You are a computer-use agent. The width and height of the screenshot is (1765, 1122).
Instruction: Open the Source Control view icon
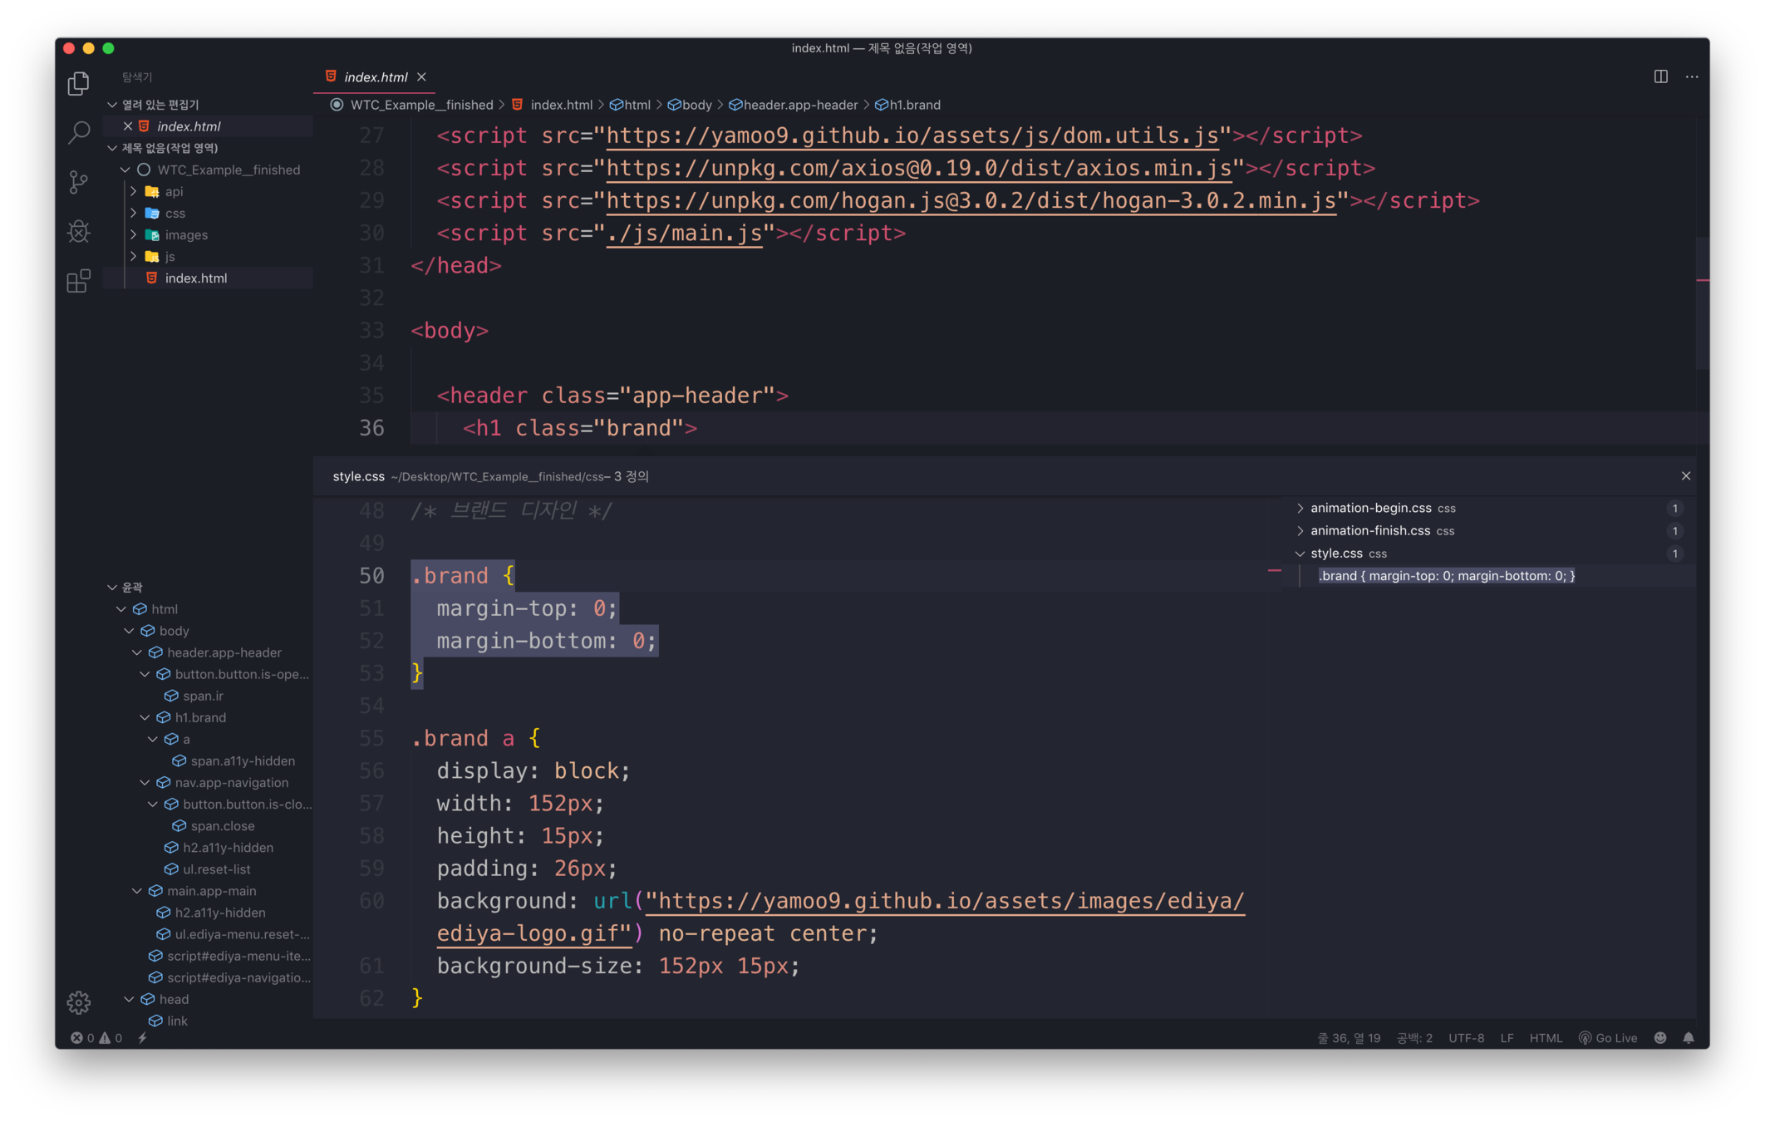pos(78,182)
